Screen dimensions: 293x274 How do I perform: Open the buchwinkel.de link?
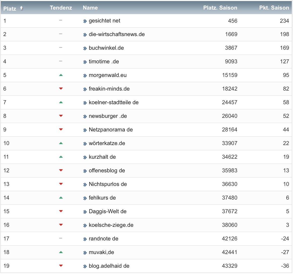coord(106,48)
